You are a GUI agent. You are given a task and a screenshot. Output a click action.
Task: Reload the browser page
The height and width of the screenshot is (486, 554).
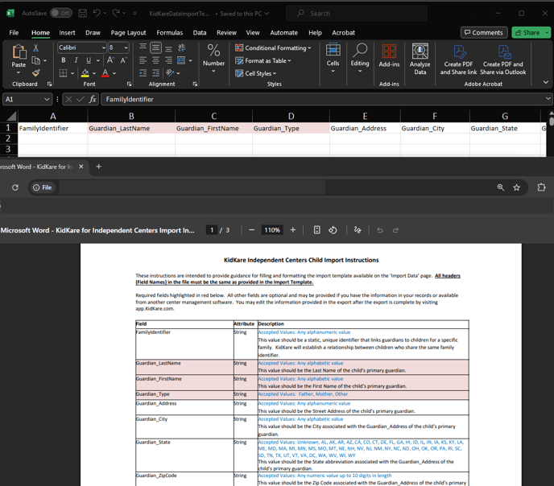15,187
